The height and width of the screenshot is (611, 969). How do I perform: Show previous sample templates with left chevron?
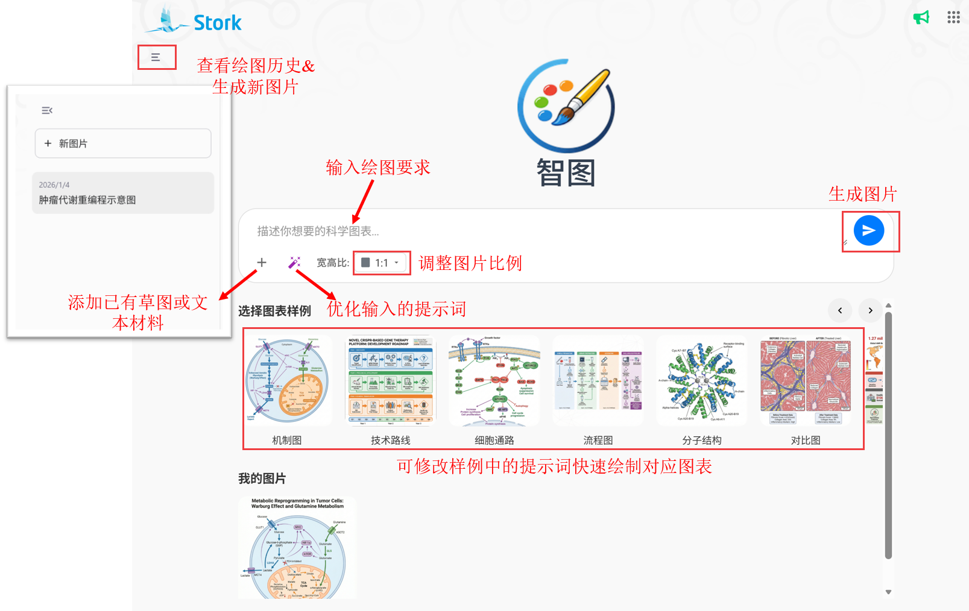840,310
